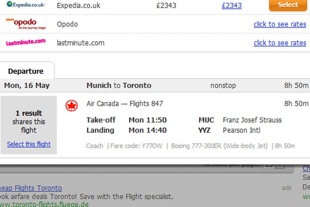Click the Air Canada maple leaf icon
Screen dimensions: 310x207
[71, 105]
